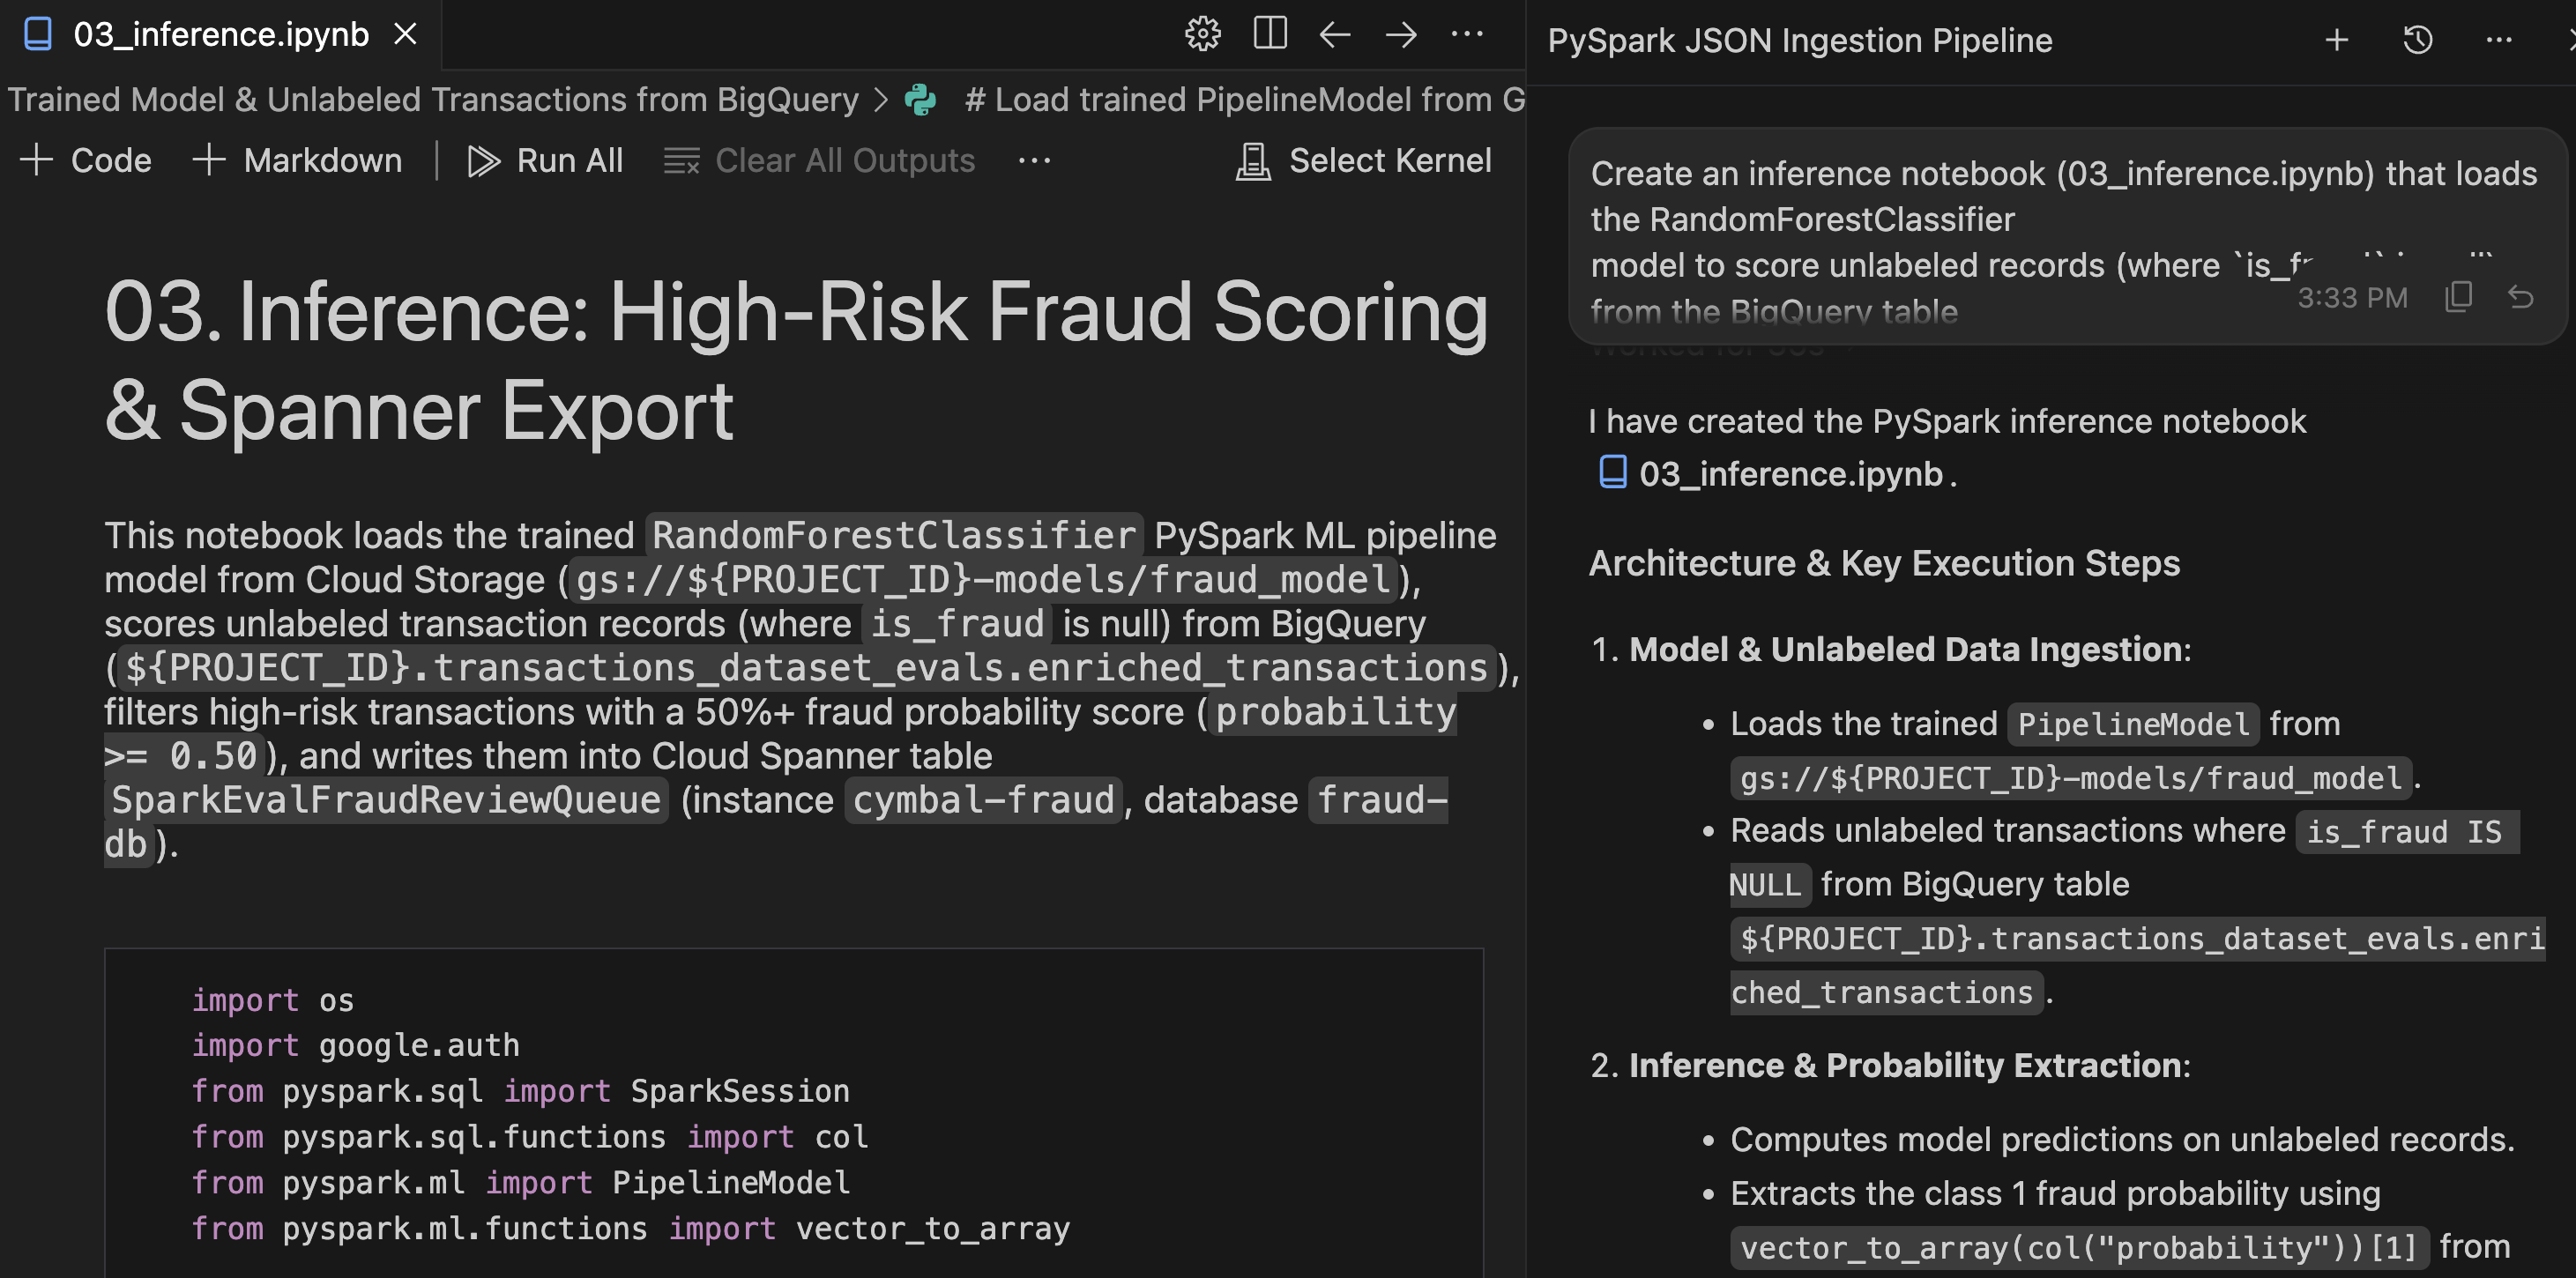Image resolution: width=2576 pixels, height=1278 pixels.
Task: Copy the user prompt message
Action: tap(2458, 297)
